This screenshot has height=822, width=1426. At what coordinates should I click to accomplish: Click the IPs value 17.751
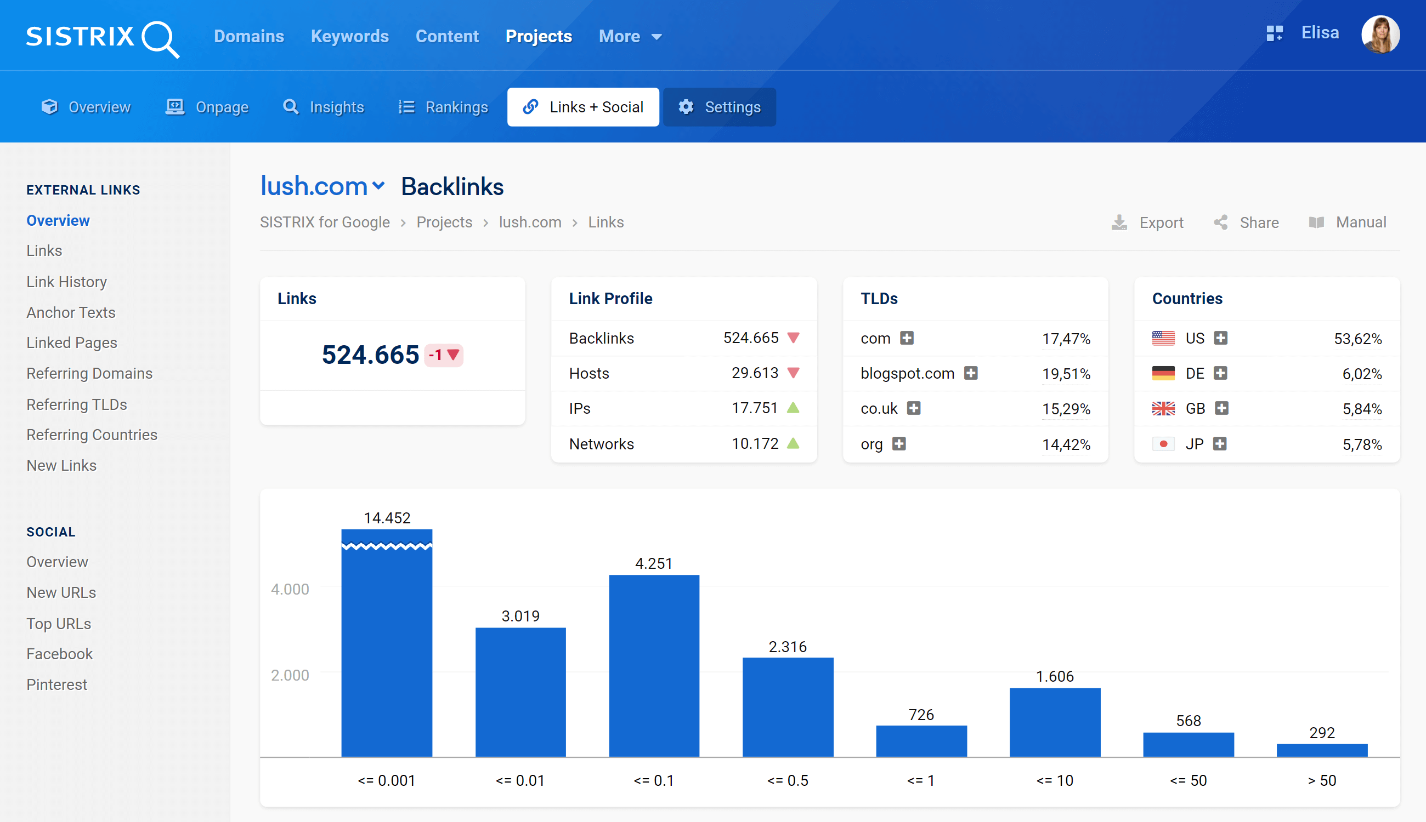(x=755, y=408)
